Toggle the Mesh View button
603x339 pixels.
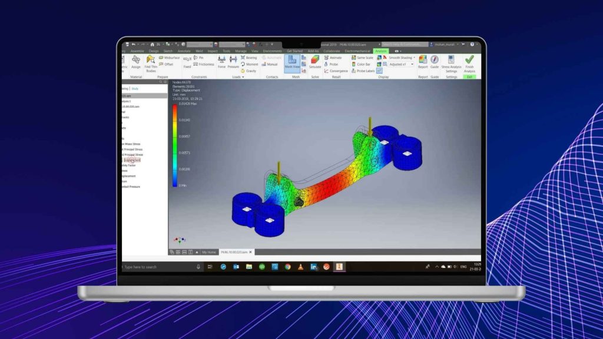click(x=292, y=62)
